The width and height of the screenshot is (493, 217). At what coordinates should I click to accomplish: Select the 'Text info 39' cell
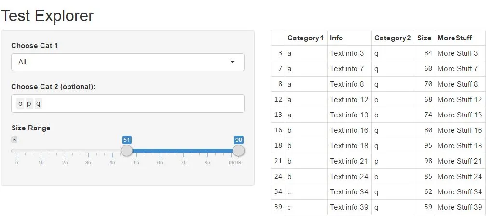349,207
